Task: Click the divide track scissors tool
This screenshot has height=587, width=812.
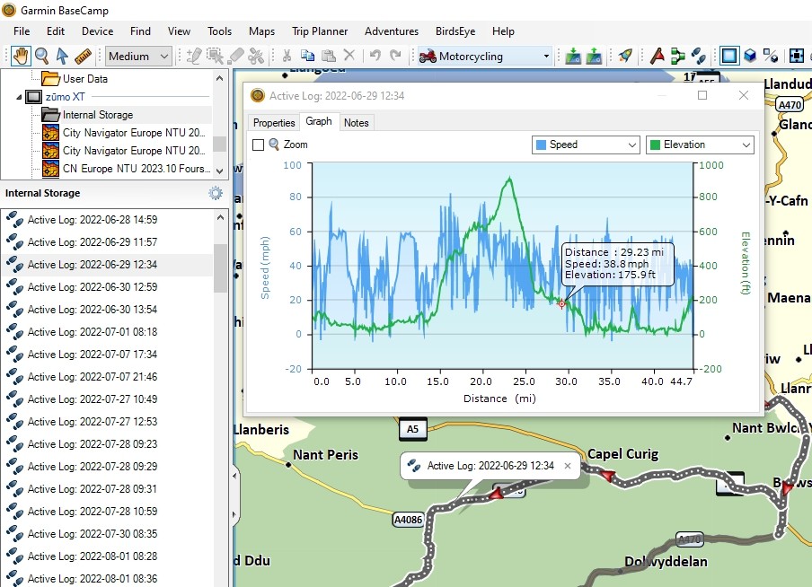Action: coord(256,56)
